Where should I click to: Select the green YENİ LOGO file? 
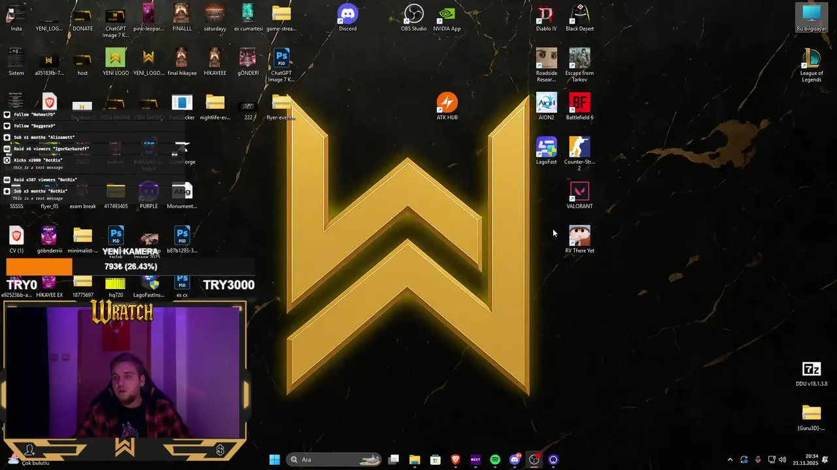tap(116, 62)
